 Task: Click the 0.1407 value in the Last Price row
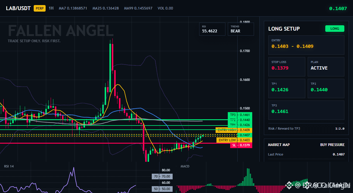[x=339, y=154]
